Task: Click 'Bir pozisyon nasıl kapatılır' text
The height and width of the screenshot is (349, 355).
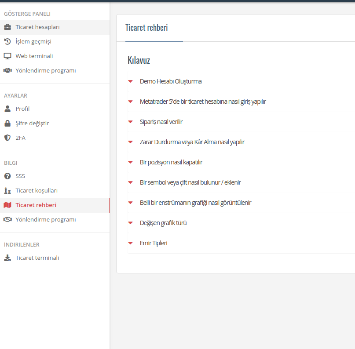Action: [x=171, y=162]
